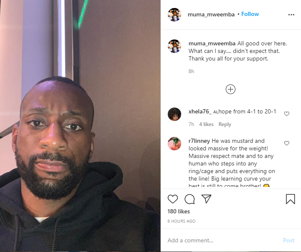Open xhela76_ profile avatar

click(174, 114)
